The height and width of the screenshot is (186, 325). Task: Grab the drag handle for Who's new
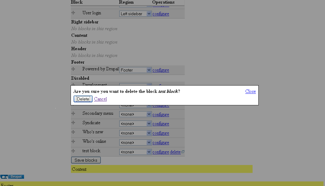[73, 132]
